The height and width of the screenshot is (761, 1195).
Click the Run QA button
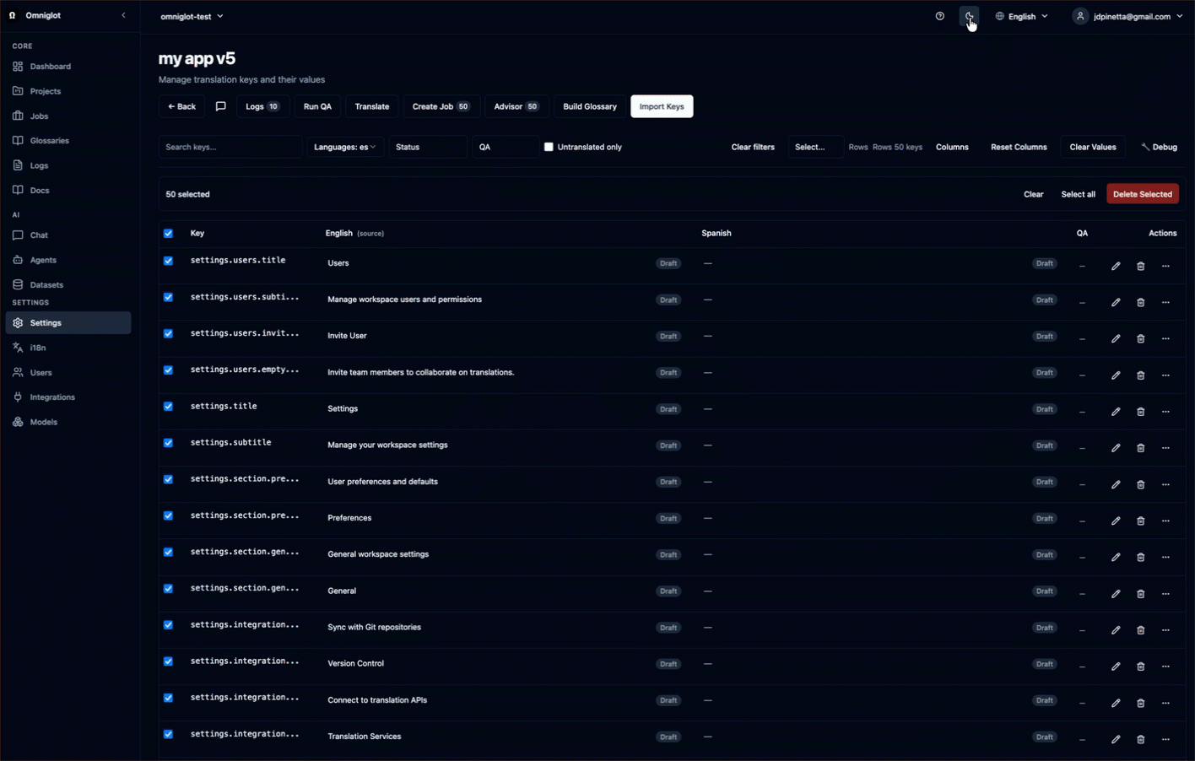[x=317, y=106]
